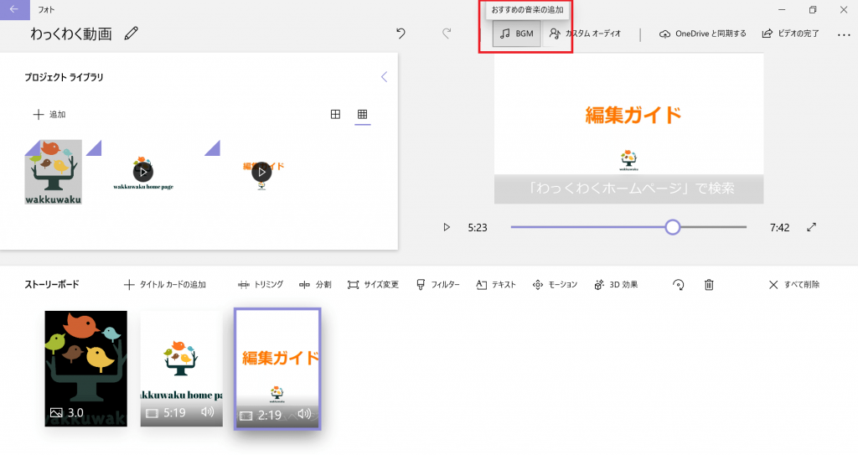Expand the preview to full screen

[811, 227]
